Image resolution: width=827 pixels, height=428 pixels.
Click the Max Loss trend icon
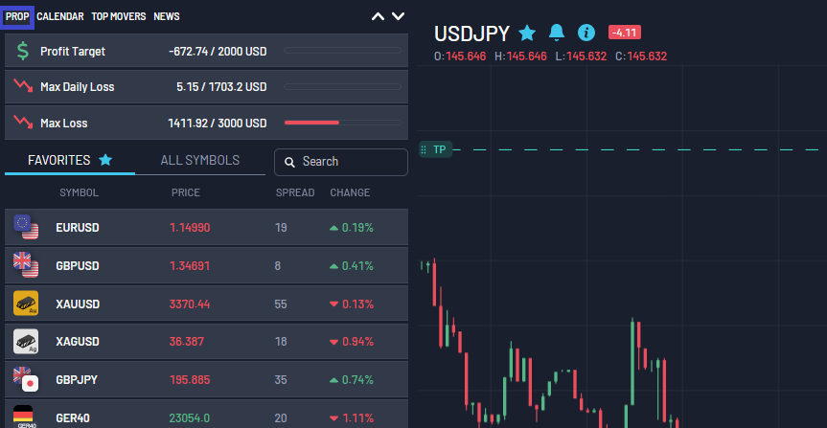[x=22, y=123]
